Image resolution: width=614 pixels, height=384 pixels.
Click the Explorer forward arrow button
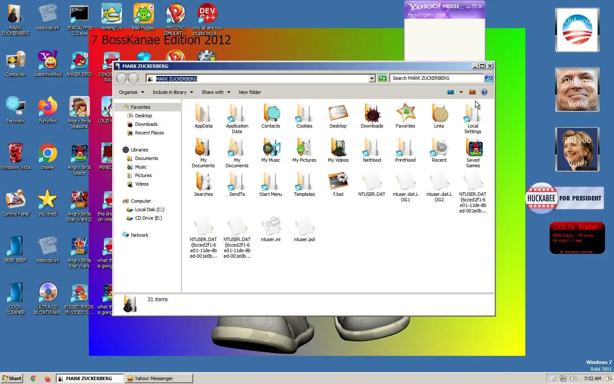point(133,78)
